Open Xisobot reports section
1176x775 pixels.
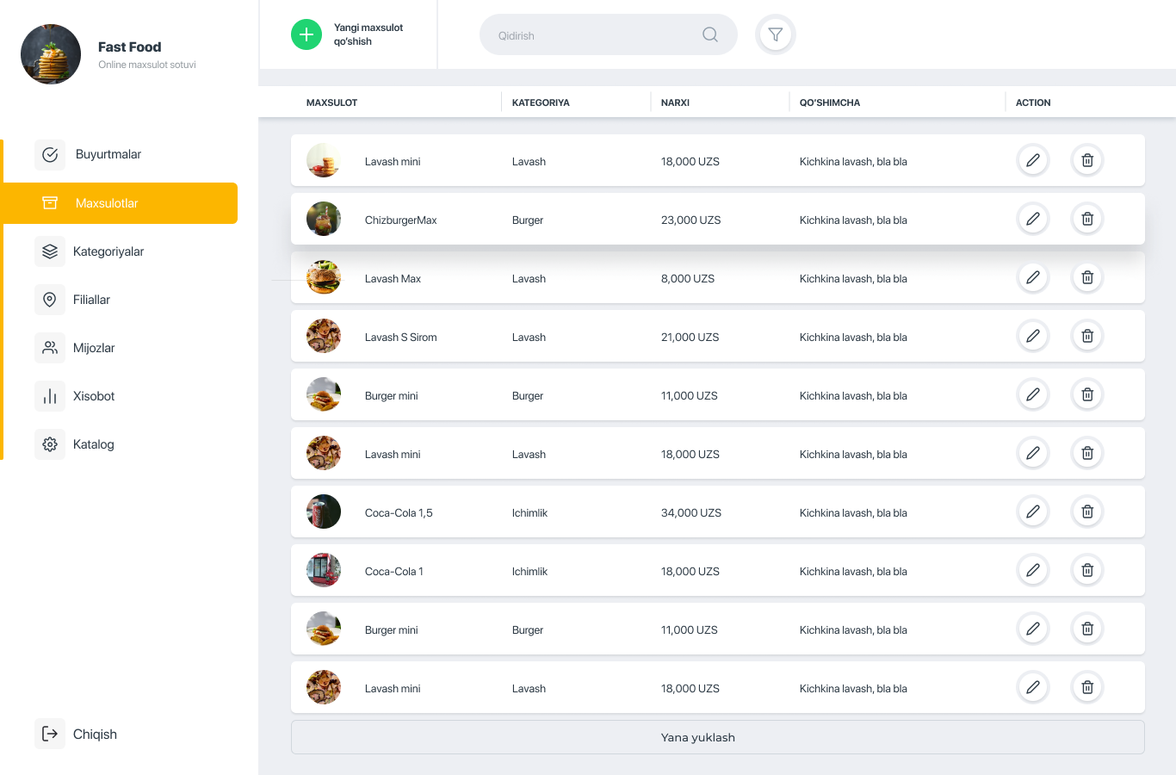tap(93, 396)
